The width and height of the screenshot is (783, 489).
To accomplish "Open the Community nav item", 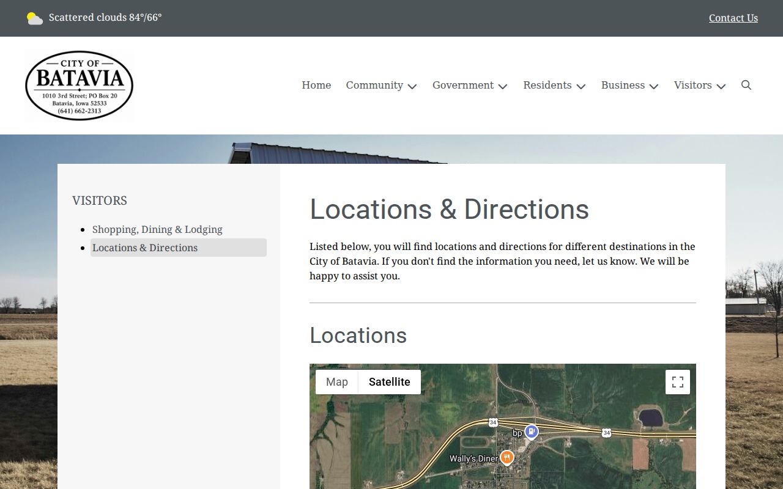I will pos(374,85).
